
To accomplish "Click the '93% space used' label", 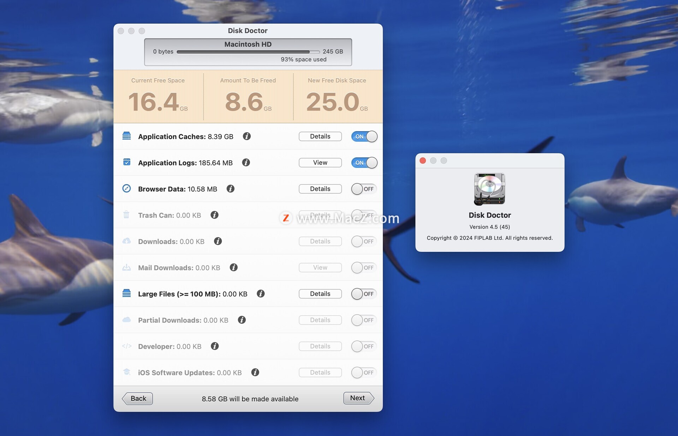I will [304, 59].
